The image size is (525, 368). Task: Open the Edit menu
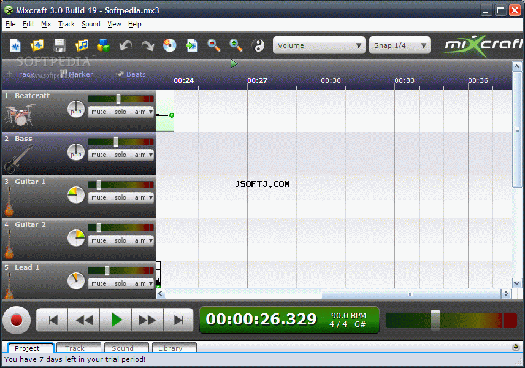[28, 24]
